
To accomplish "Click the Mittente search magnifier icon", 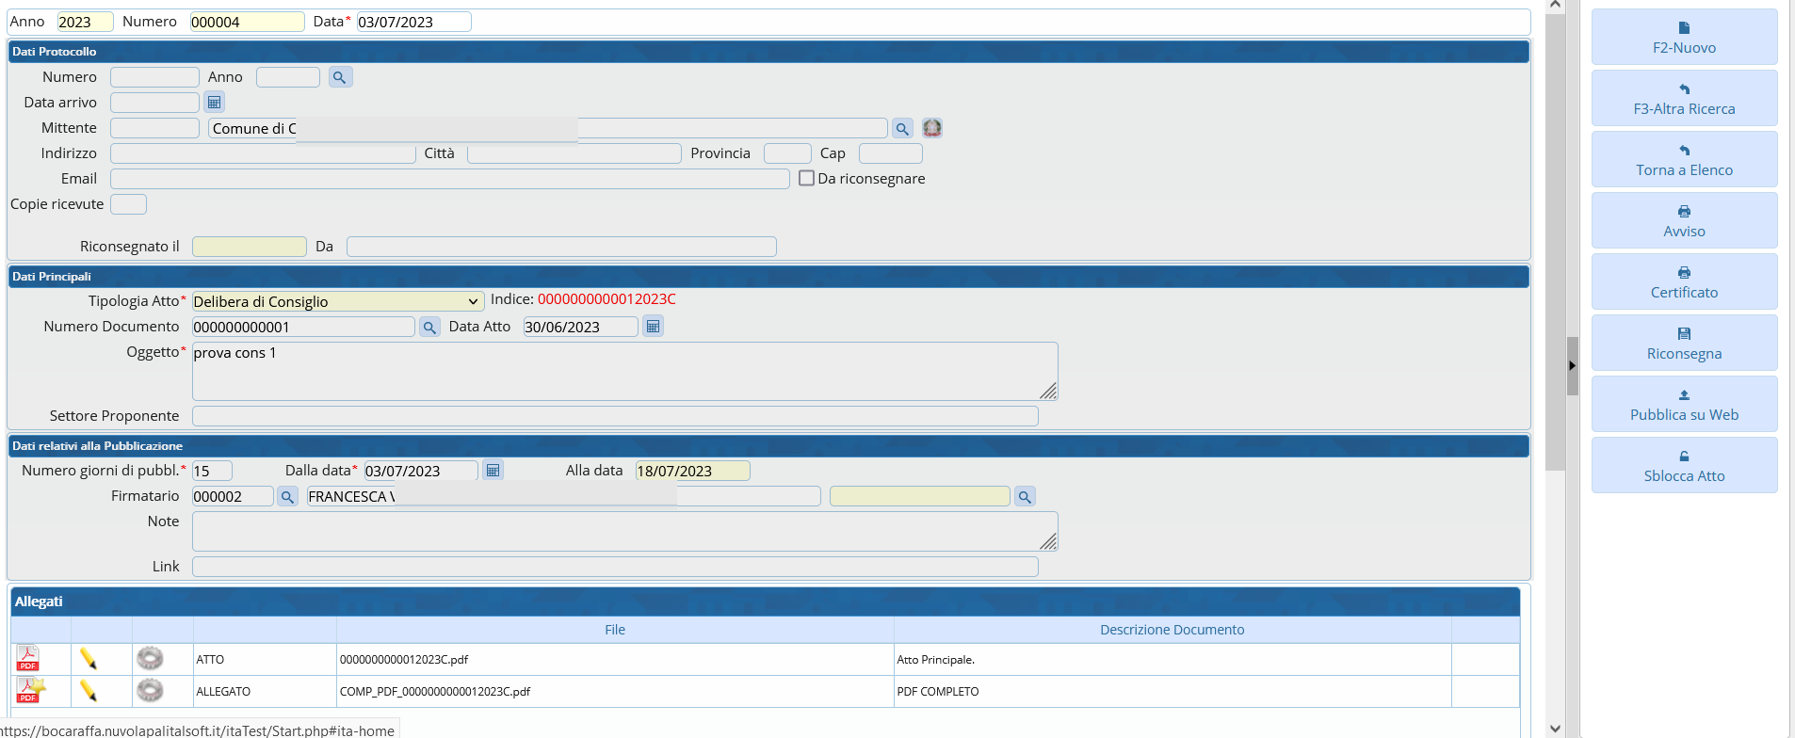I will pyautogui.click(x=902, y=129).
